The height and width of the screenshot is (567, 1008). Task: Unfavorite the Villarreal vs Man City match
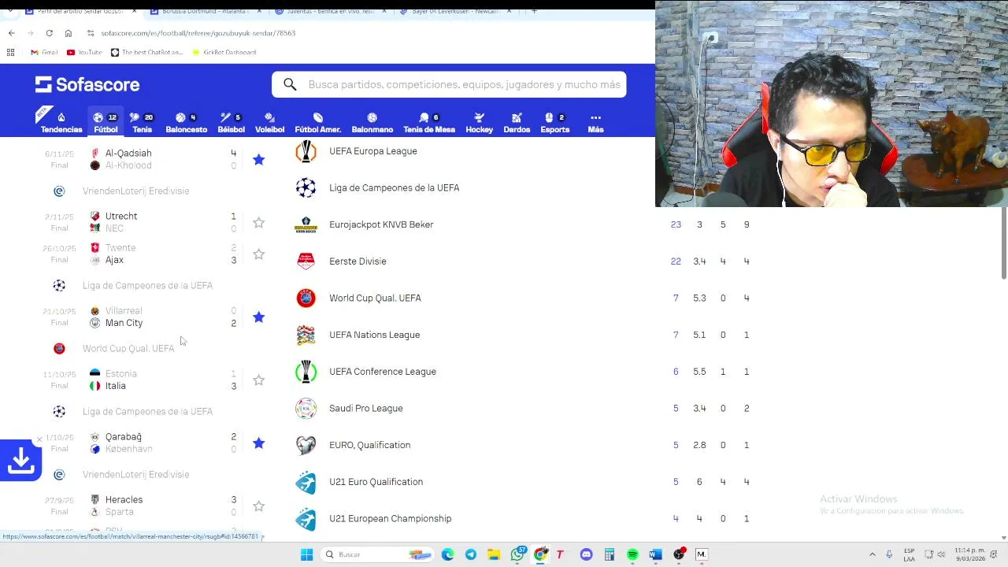coord(258,317)
